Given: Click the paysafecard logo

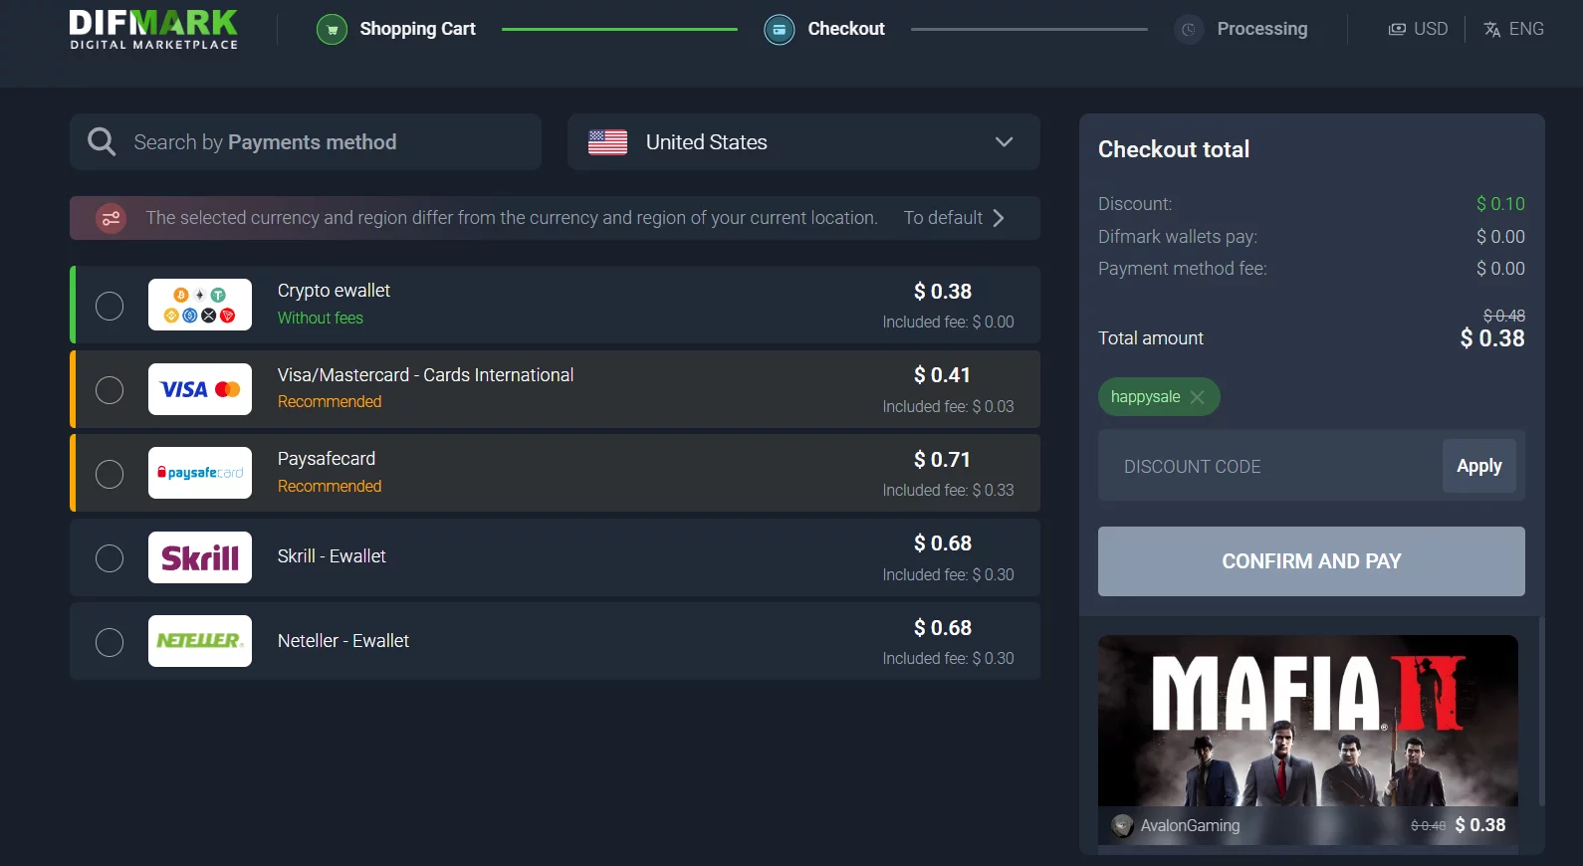Looking at the screenshot, I should click(200, 473).
